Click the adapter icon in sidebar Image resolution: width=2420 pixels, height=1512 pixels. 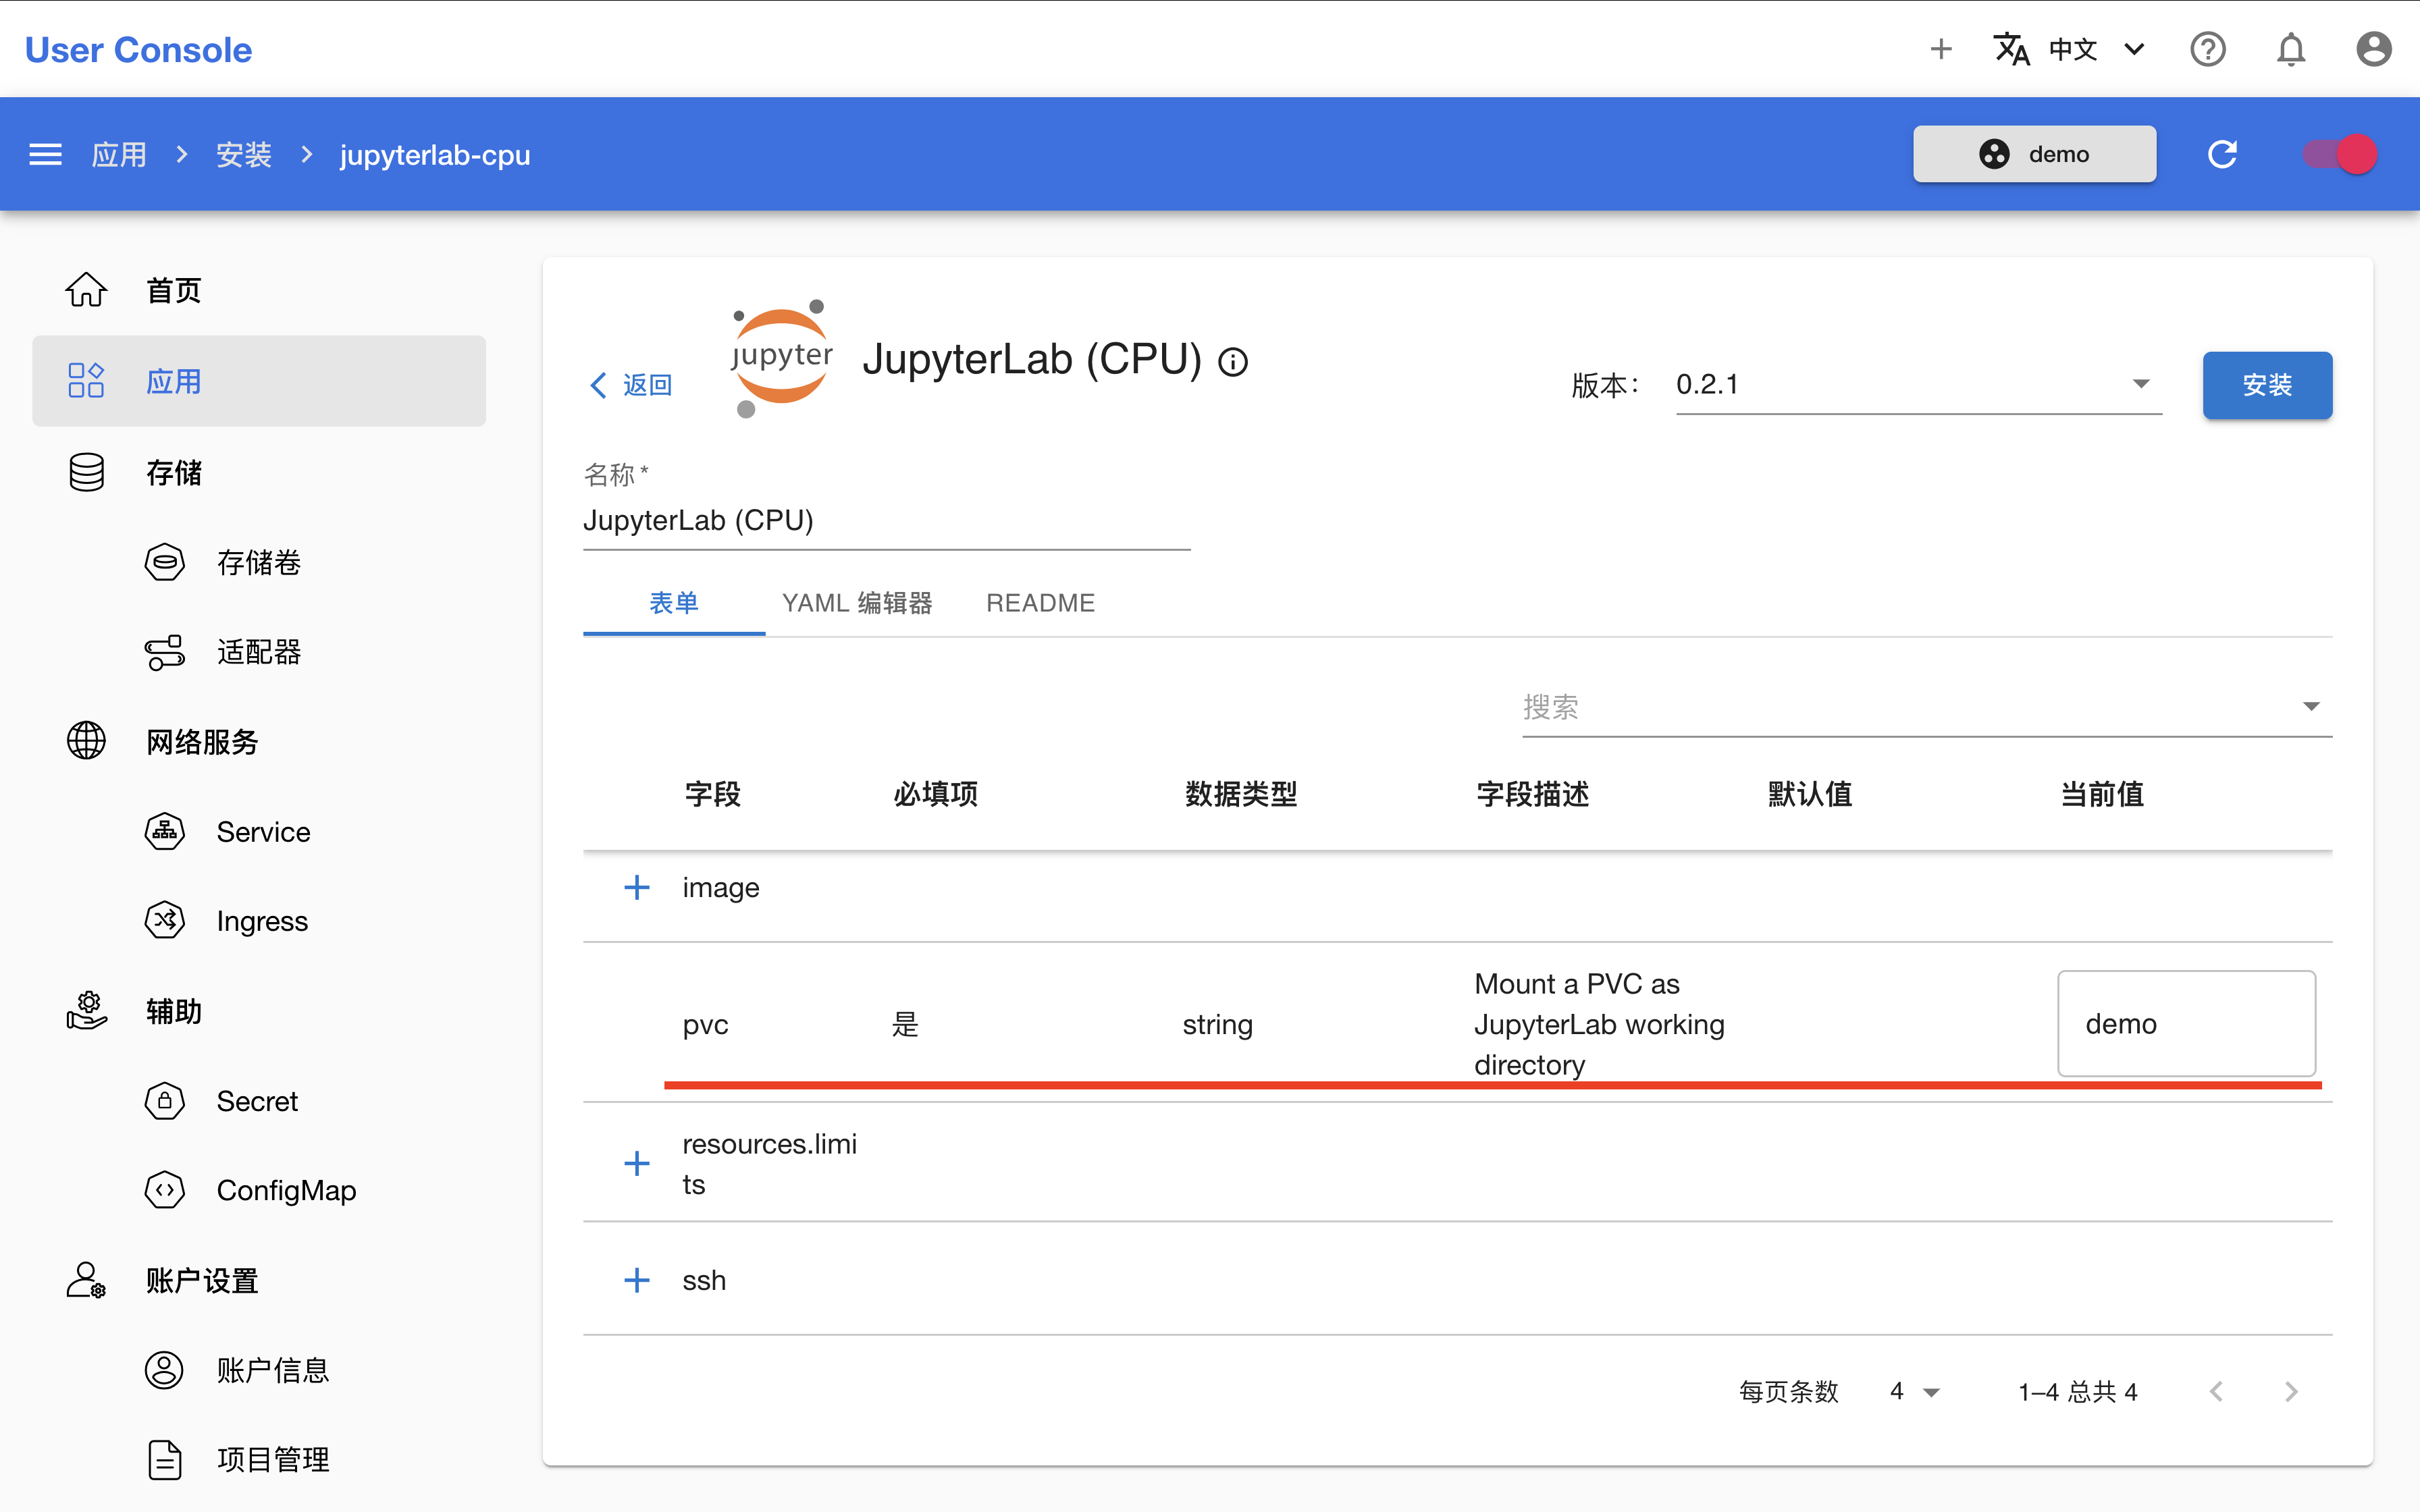point(164,652)
